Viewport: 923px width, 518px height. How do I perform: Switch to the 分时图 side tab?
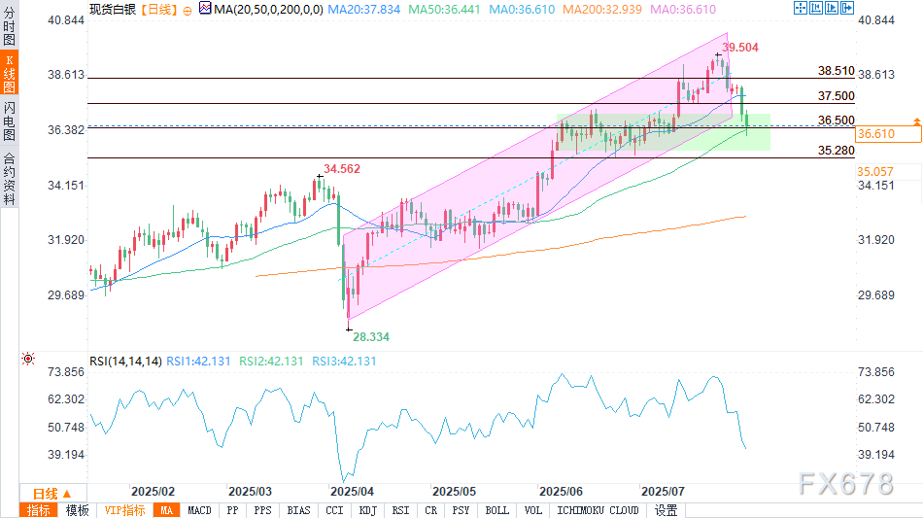[x=9, y=25]
